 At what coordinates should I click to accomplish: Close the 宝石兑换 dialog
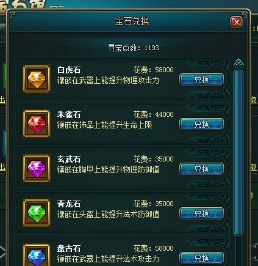pos(236,22)
